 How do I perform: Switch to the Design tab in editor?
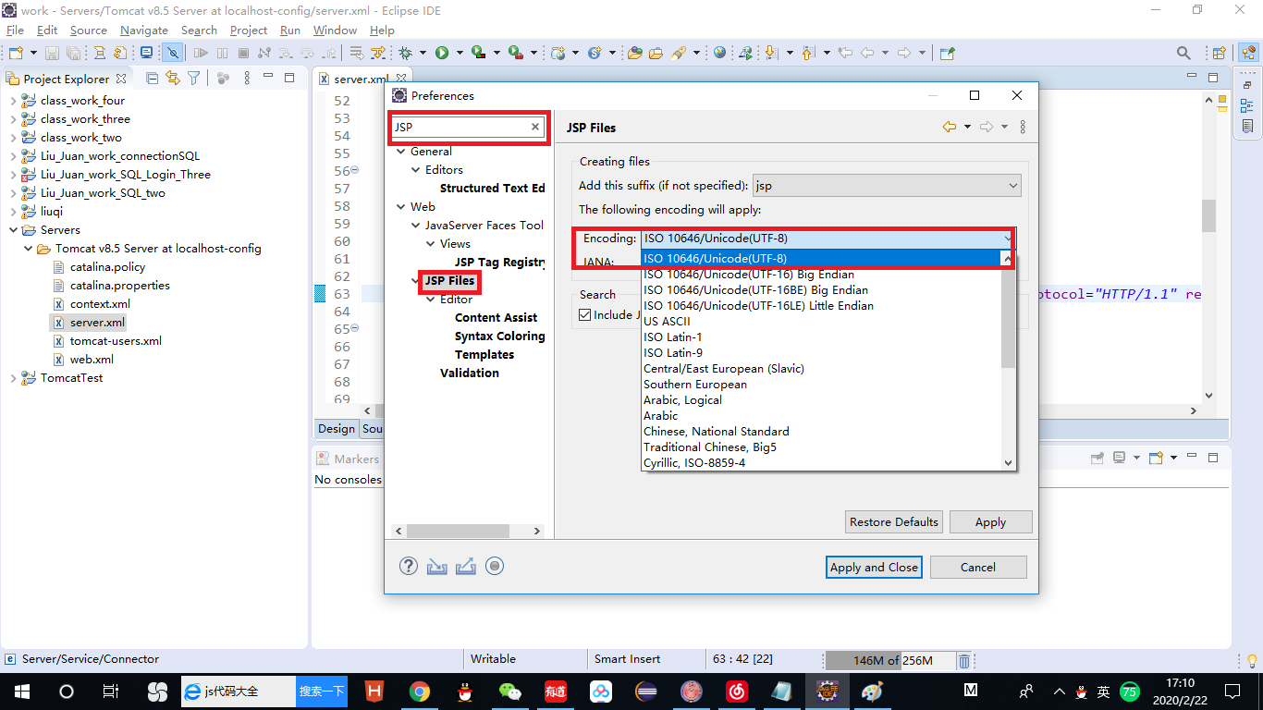pyautogui.click(x=337, y=429)
